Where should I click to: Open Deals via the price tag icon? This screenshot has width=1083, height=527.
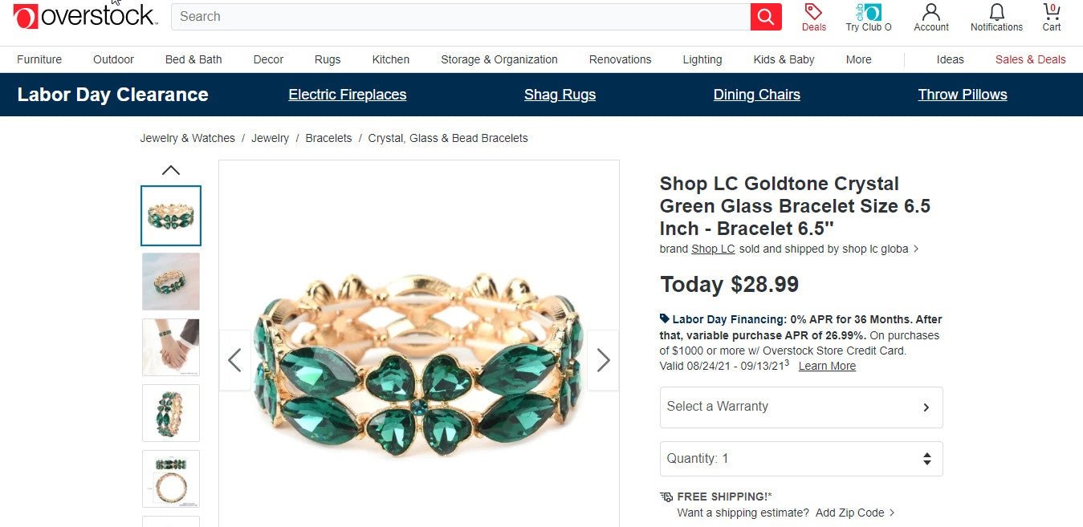tap(813, 13)
